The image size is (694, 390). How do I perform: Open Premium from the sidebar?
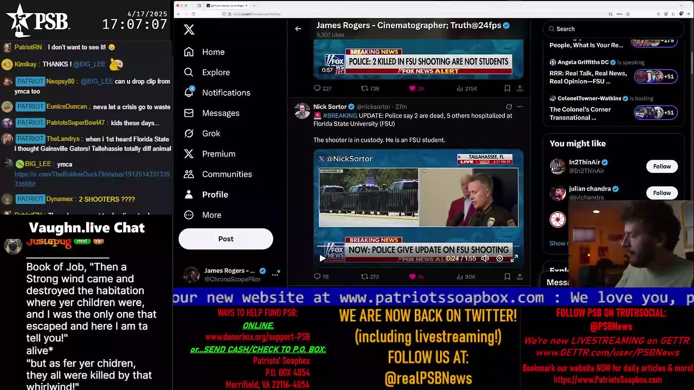pyautogui.click(x=209, y=154)
